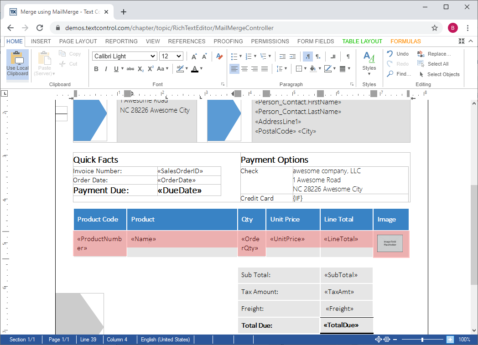Click ruler tab type selector
The image size is (478, 345).
(x=4, y=93)
